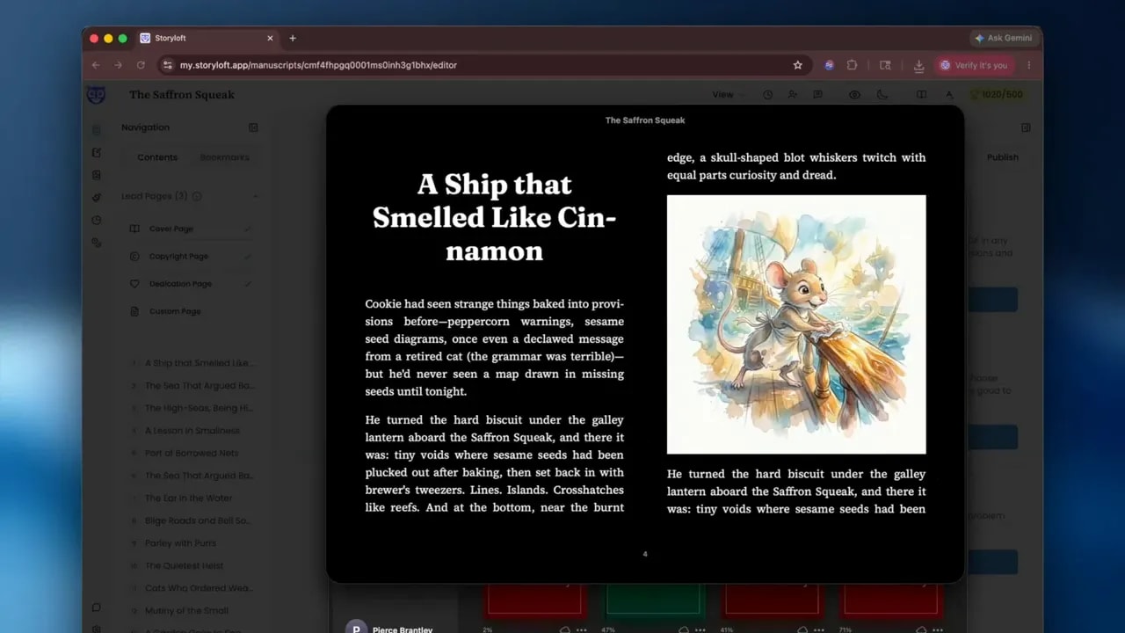1125x633 pixels.
Task: Switch to the Contents tab
Action: point(157,157)
